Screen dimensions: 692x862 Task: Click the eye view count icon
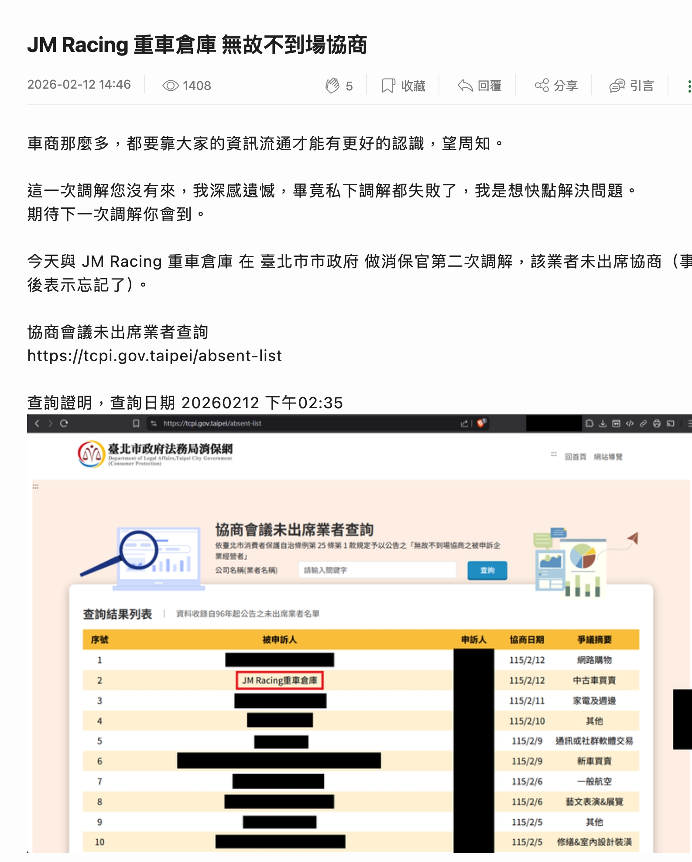171,86
